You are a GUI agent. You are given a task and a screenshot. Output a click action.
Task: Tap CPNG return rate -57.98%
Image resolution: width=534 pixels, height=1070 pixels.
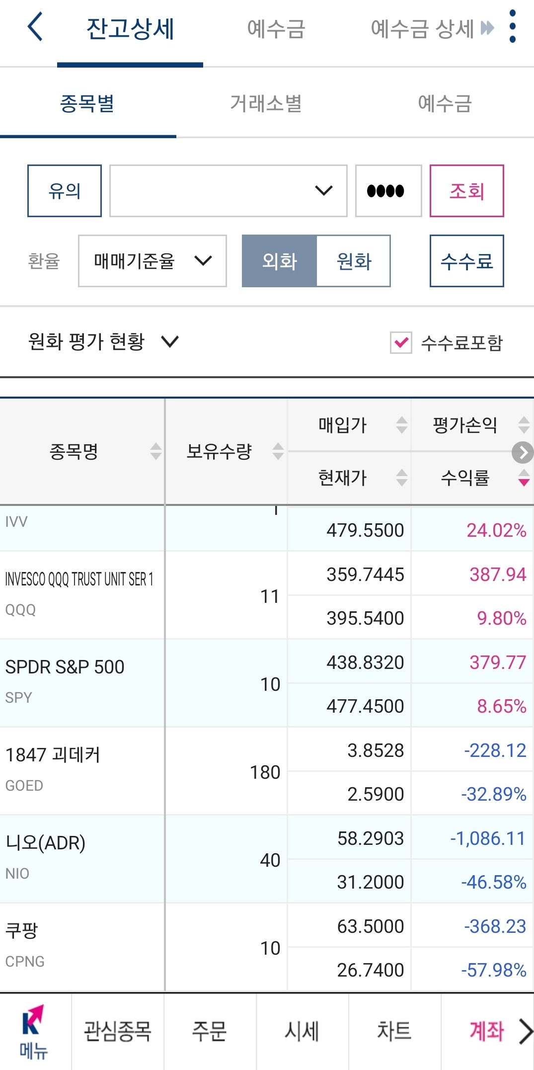[494, 970]
